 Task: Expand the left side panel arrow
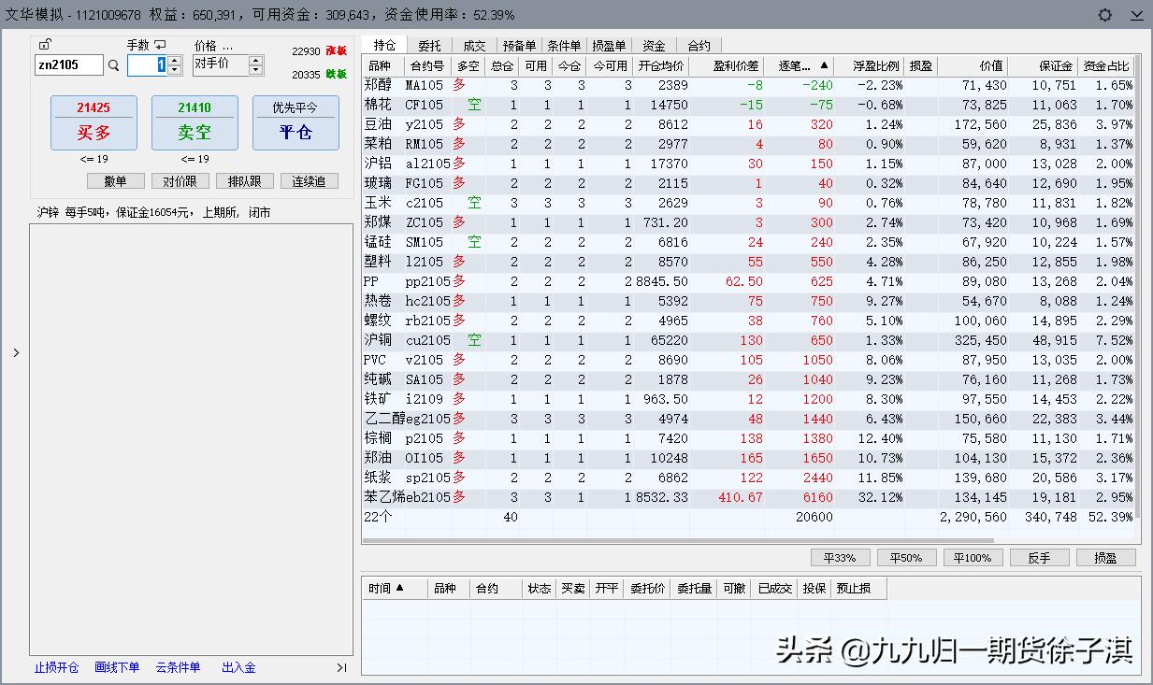click(15, 353)
